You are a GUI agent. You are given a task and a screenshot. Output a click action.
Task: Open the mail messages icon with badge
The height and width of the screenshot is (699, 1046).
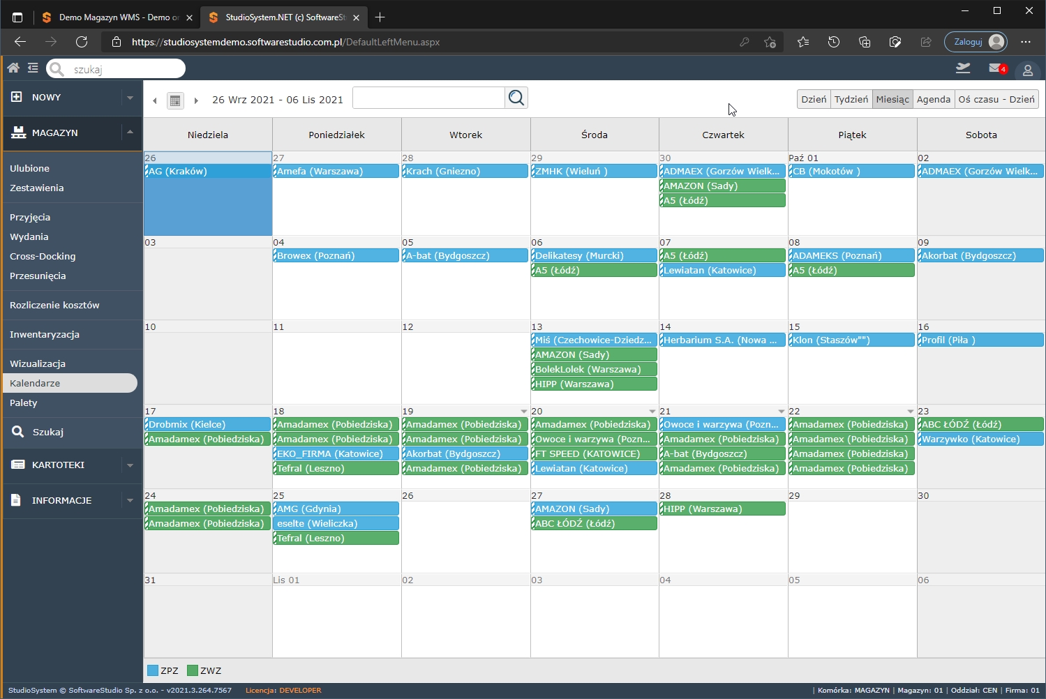click(x=996, y=68)
